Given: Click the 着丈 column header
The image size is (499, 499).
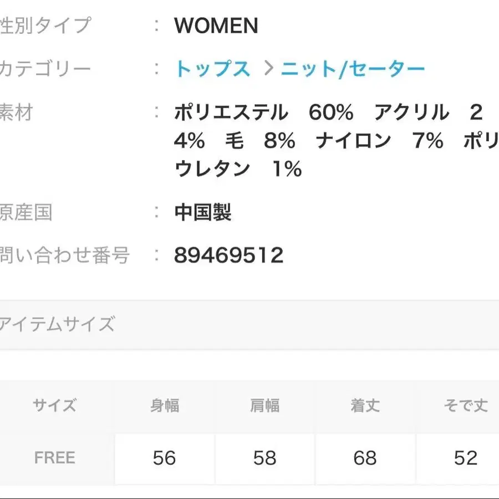Looking at the screenshot, I should [x=365, y=405].
